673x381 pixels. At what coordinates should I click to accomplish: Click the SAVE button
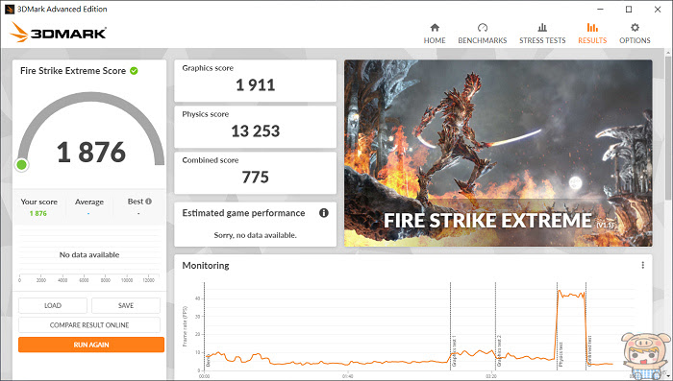126,305
